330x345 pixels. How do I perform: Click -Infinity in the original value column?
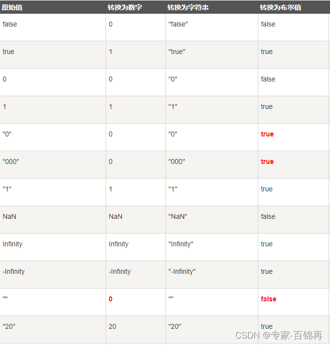(x=14, y=271)
